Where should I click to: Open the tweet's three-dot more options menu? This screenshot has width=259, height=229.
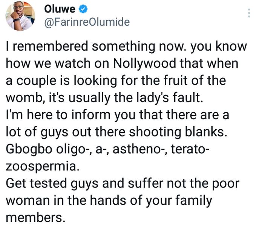pyautogui.click(x=249, y=14)
